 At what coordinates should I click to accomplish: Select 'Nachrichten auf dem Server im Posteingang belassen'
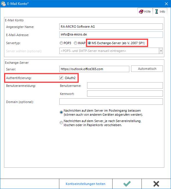[61, 112]
